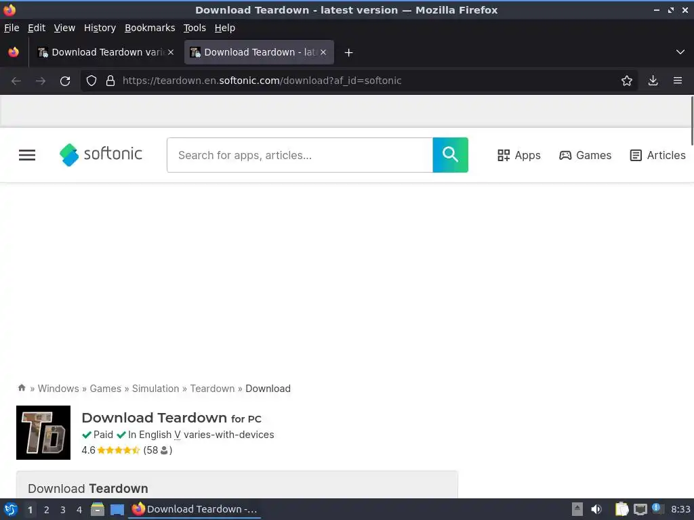Go to Windows breadcrumb
Viewport: 694px width, 520px height.
tap(58, 388)
